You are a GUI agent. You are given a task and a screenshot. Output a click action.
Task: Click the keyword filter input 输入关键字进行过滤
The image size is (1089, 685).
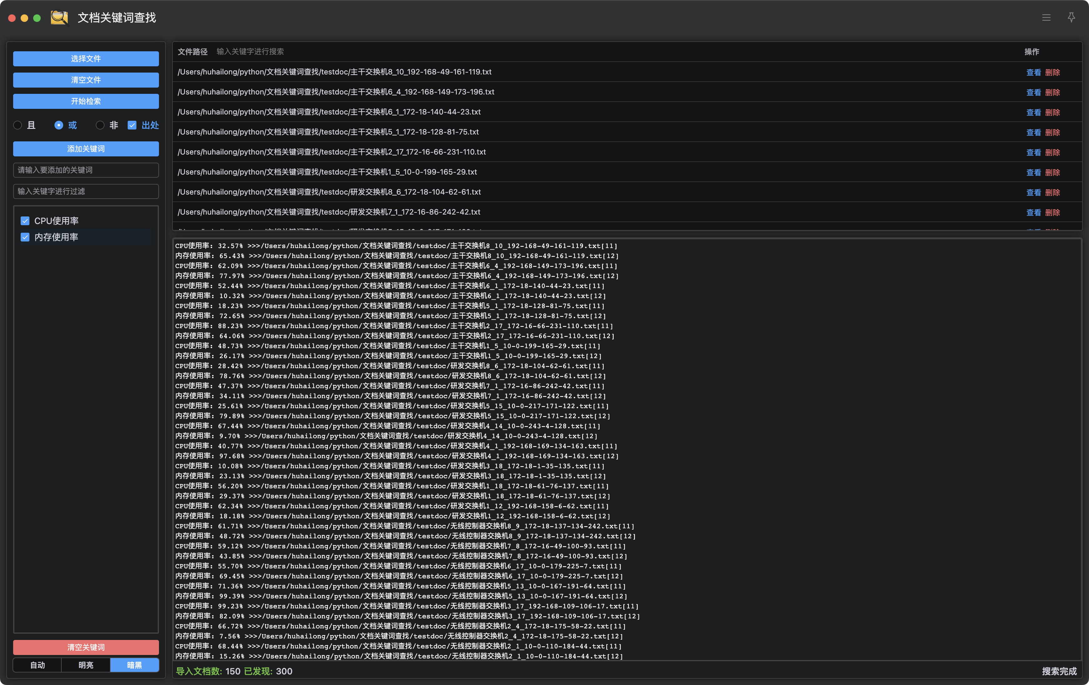tap(86, 191)
